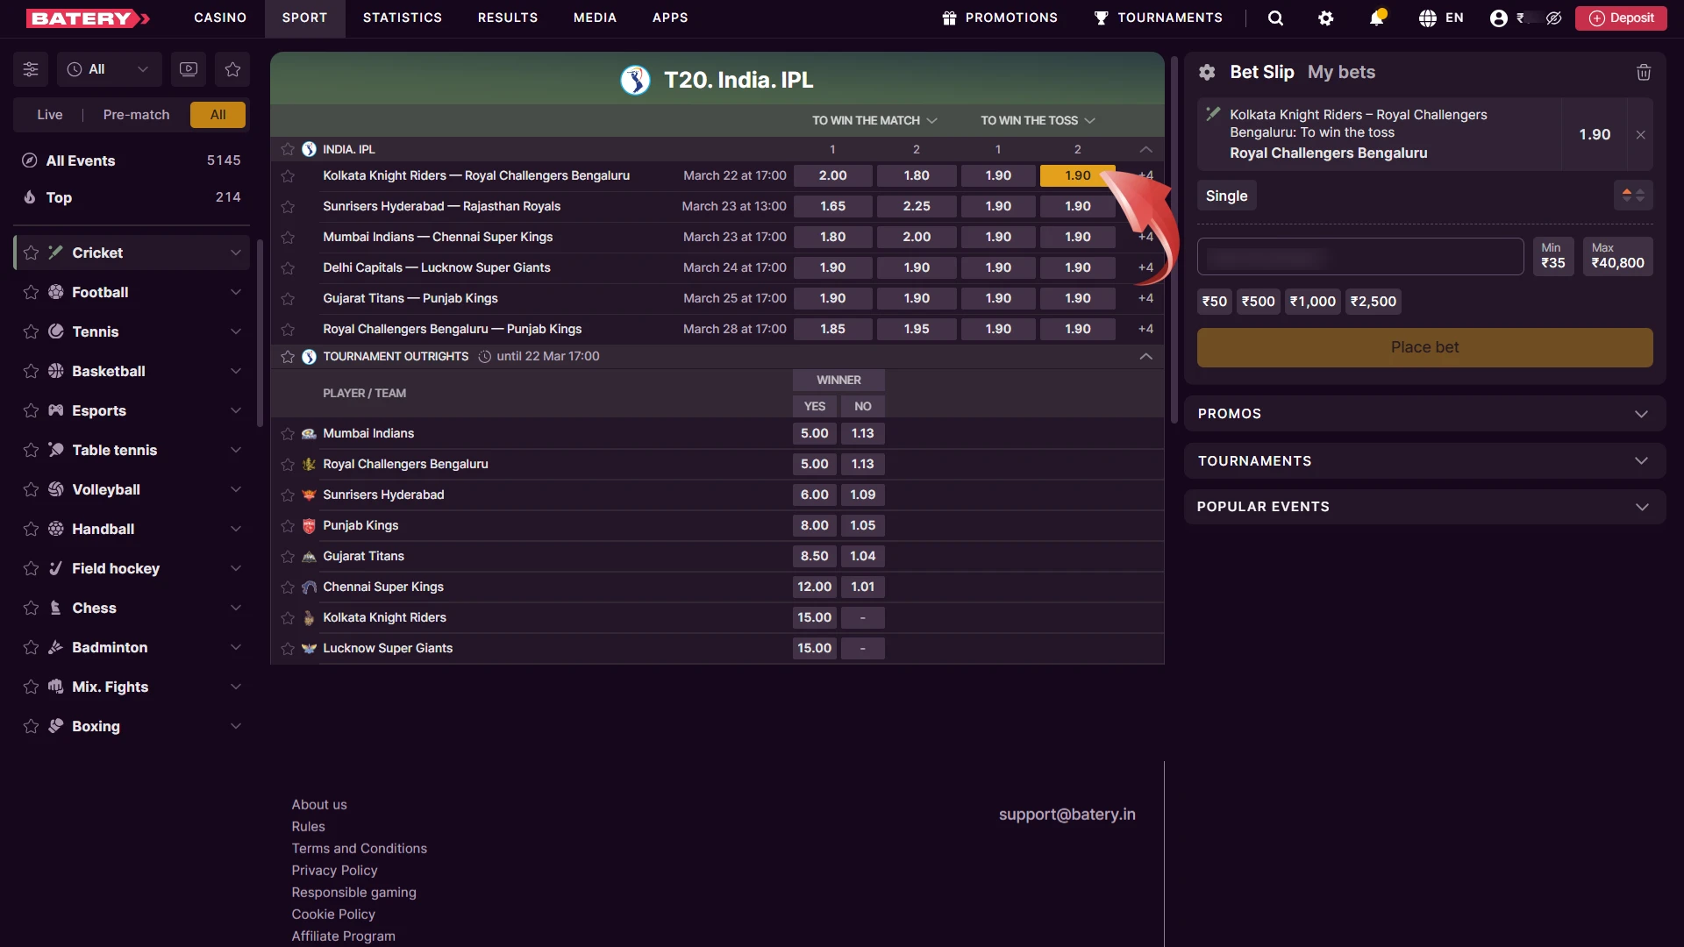1684x947 pixels.
Task: Open settings via the gear icon in header
Action: coord(1326,18)
